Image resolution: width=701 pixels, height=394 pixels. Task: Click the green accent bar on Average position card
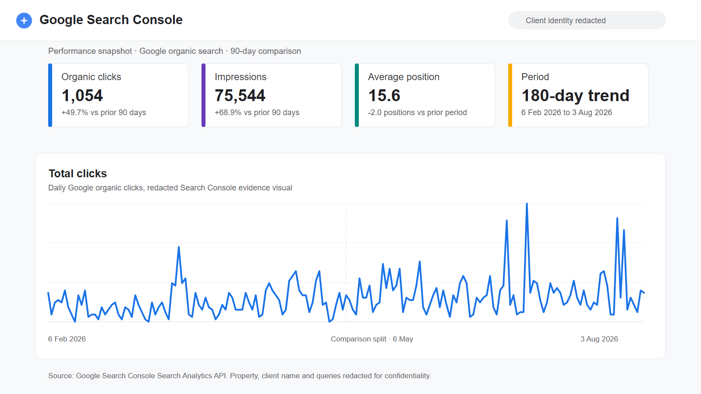(x=357, y=95)
